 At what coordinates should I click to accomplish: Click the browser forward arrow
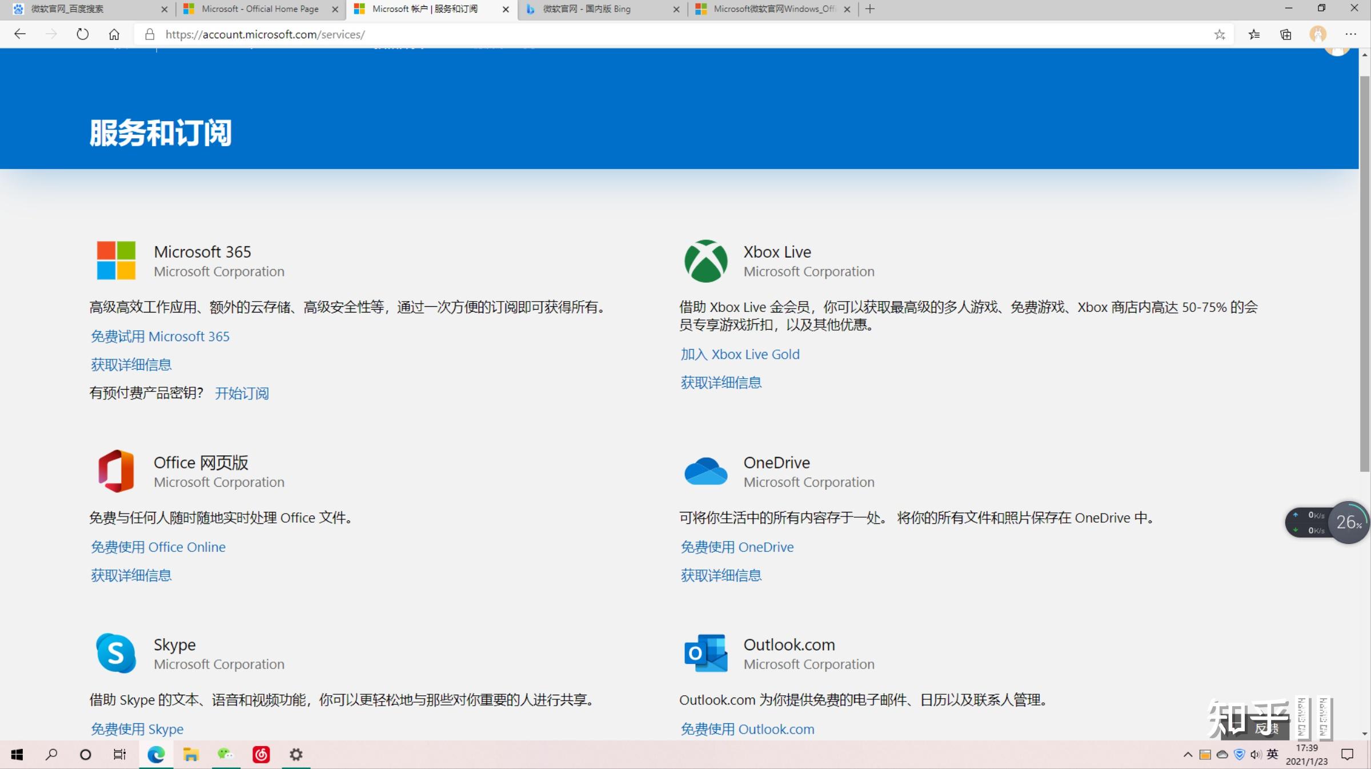(51, 34)
